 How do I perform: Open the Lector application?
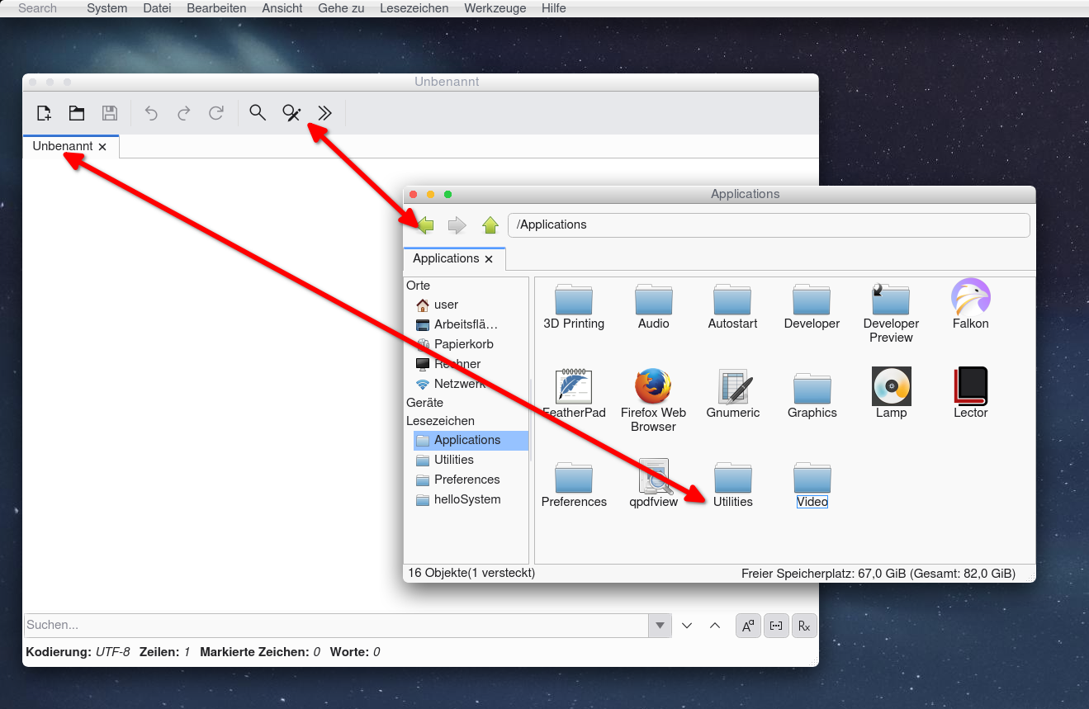click(x=970, y=385)
